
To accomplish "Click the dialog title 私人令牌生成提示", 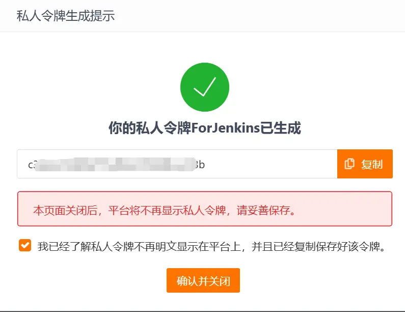I will click(66, 15).
